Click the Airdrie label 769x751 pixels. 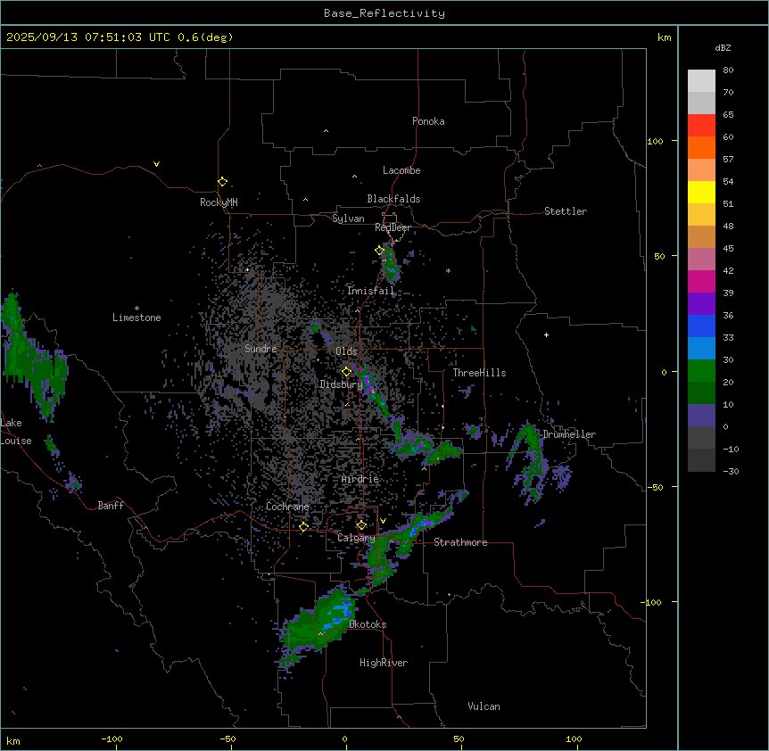[360, 479]
